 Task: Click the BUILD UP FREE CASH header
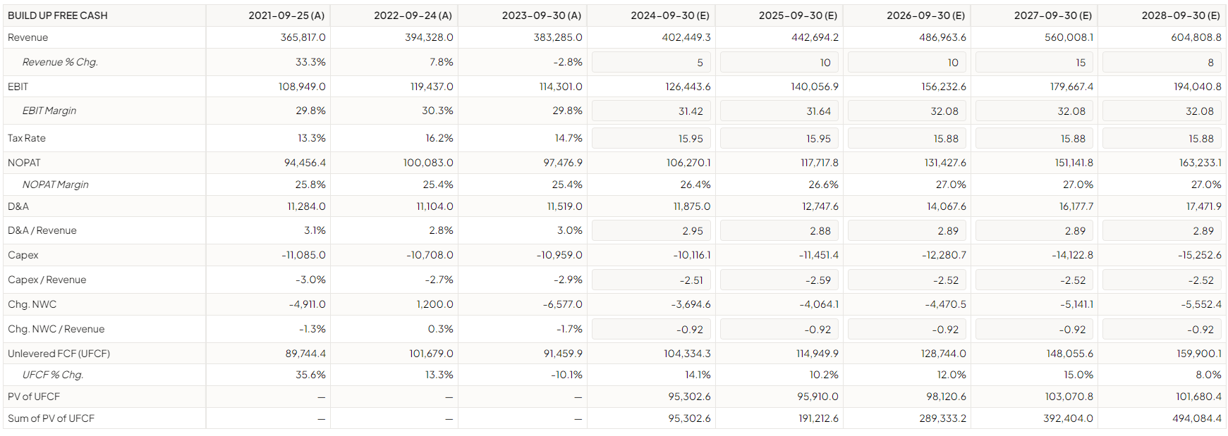[58, 15]
